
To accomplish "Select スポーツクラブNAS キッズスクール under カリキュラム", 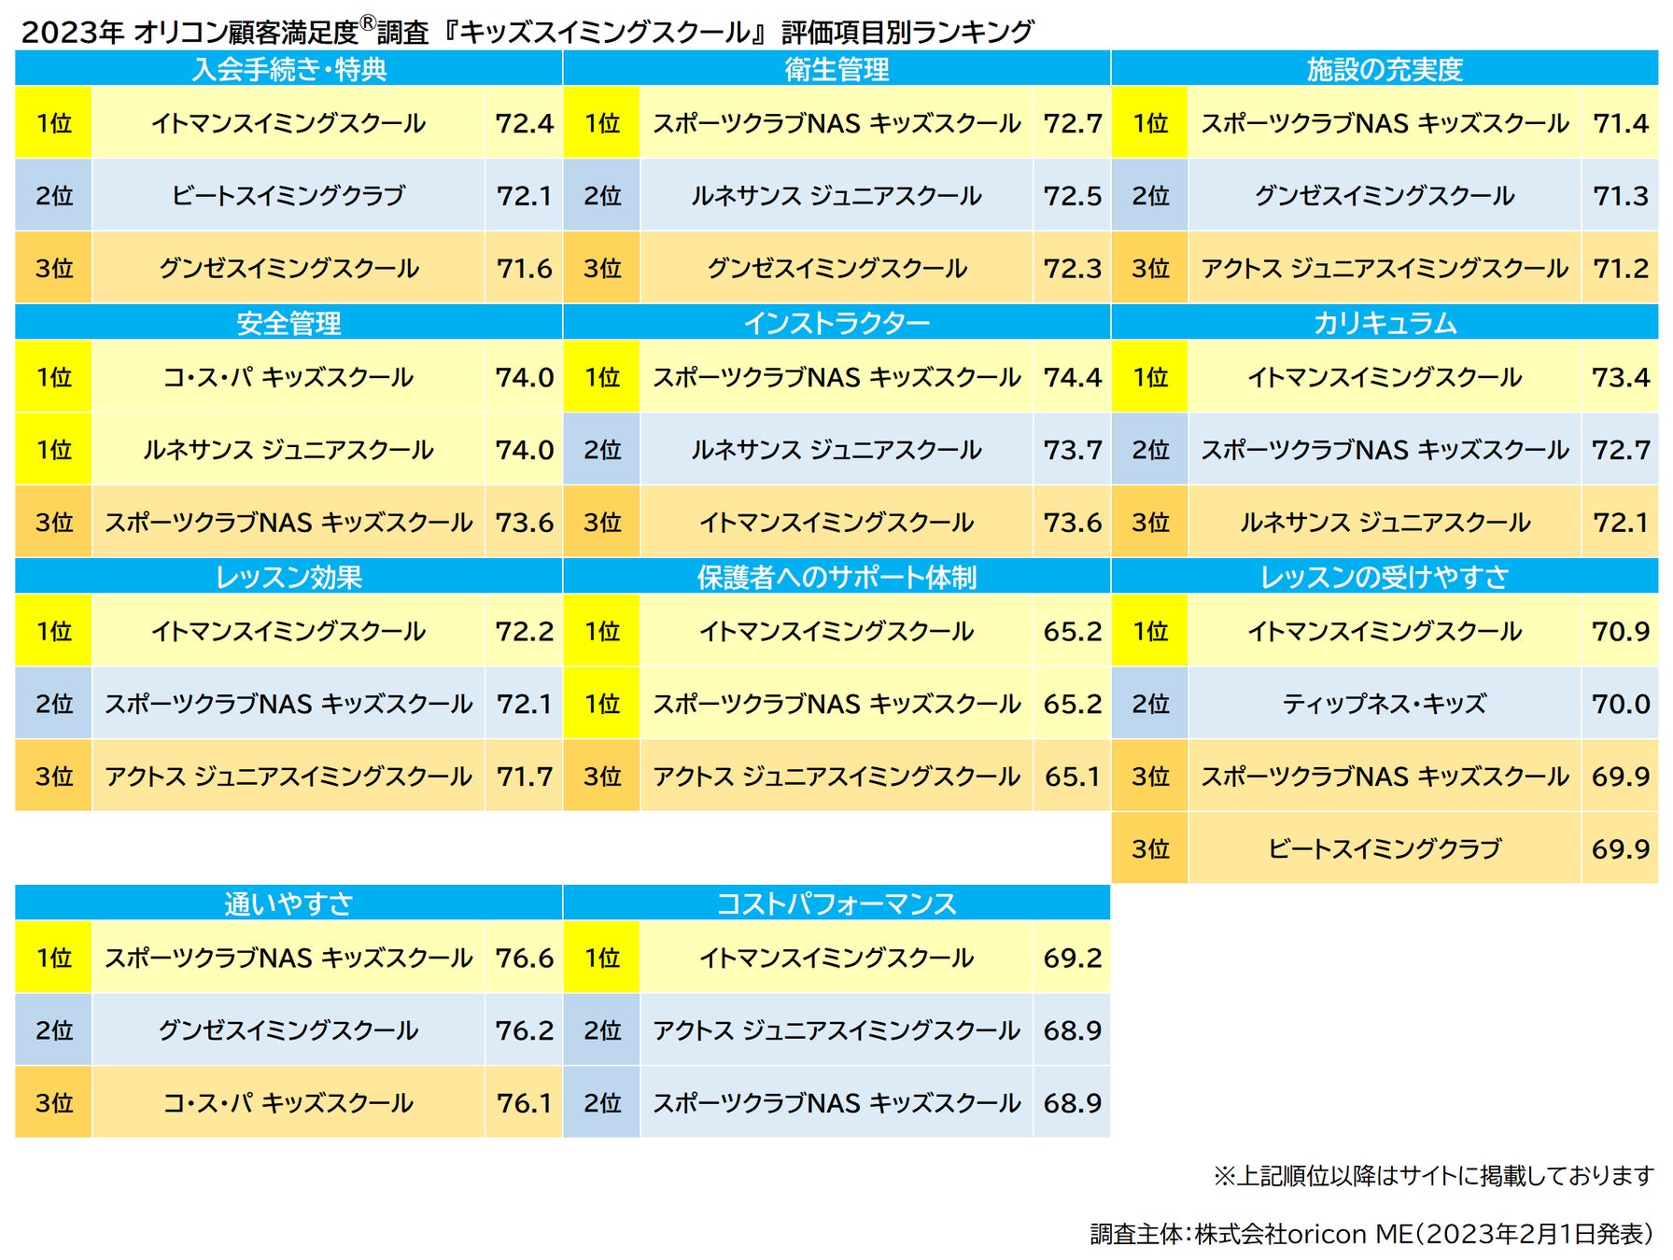I will click(x=1385, y=450).
